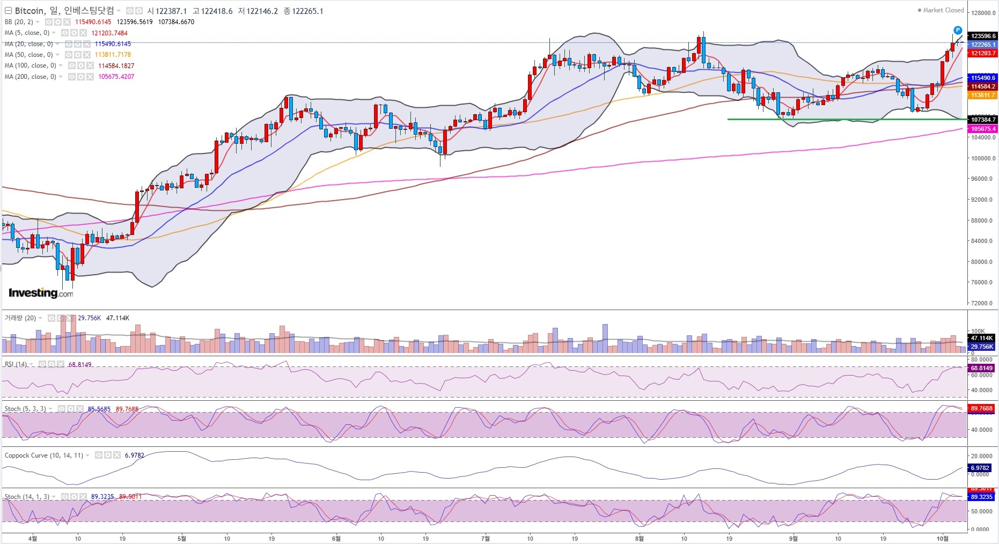The image size is (999, 544).
Task: Delete MA (20, close, 0) using X icon
Action: (87, 44)
